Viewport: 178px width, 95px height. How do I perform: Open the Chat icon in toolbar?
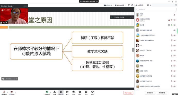(67, 92)
